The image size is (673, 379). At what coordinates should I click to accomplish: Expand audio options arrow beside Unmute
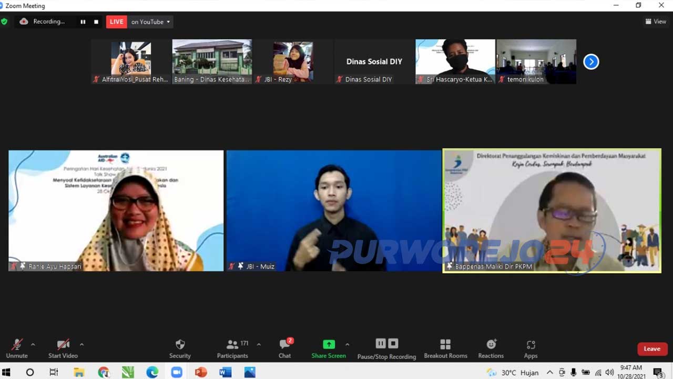coord(33,345)
